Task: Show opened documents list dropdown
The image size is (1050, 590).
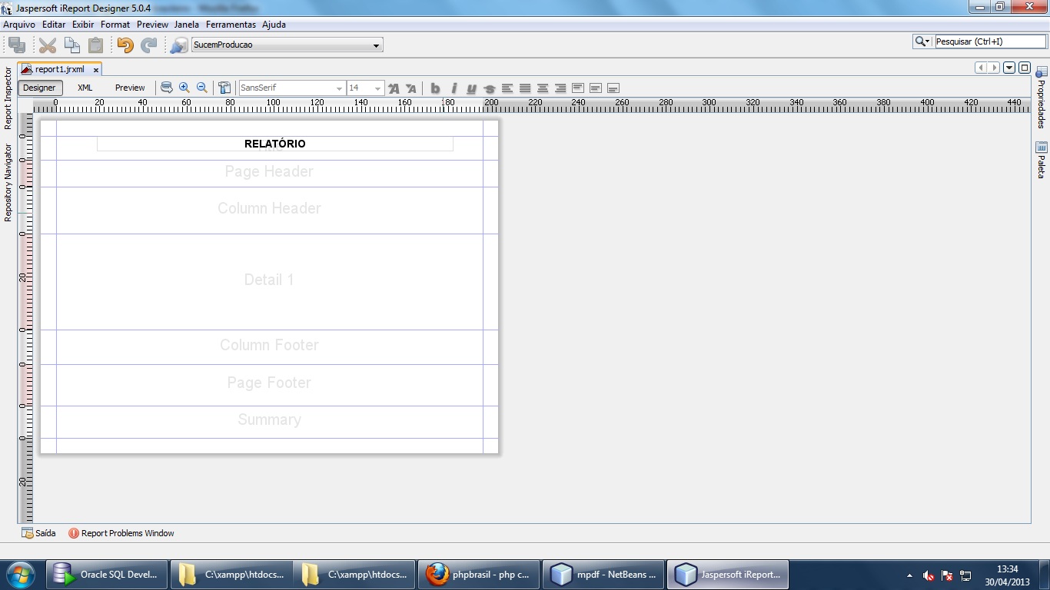Action: click(x=1009, y=68)
